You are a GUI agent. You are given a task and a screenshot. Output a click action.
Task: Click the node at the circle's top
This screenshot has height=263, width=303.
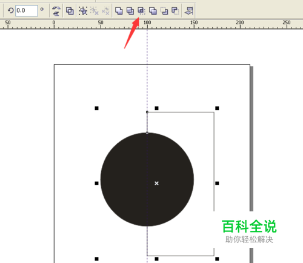pos(147,132)
